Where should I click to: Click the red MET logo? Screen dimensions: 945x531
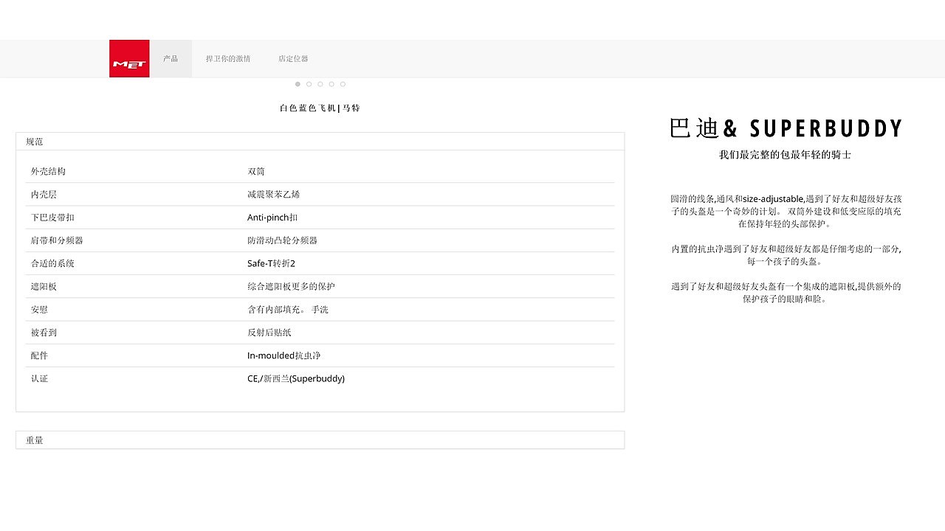129,58
